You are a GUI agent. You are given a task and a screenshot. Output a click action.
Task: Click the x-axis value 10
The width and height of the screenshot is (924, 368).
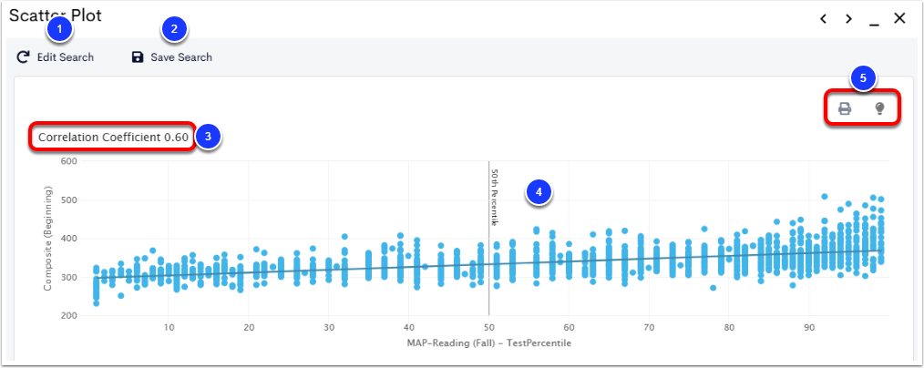pyautogui.click(x=169, y=327)
